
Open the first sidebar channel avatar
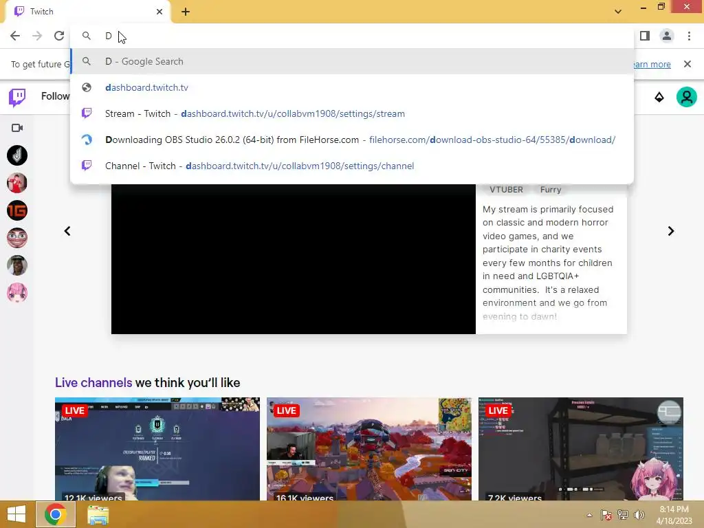click(x=17, y=155)
